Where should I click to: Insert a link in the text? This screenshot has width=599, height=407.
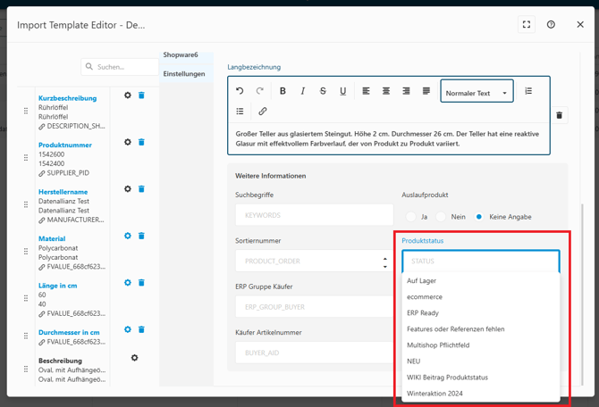point(262,112)
